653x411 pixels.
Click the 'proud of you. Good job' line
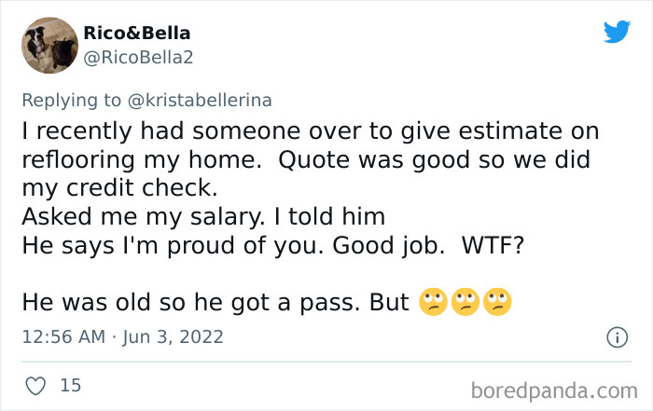tap(272, 245)
